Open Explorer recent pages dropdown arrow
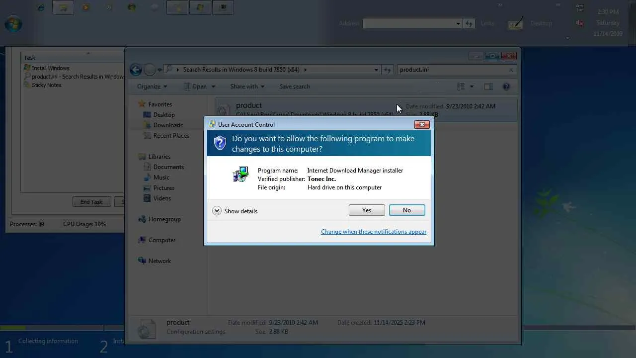636x358 pixels. click(159, 70)
